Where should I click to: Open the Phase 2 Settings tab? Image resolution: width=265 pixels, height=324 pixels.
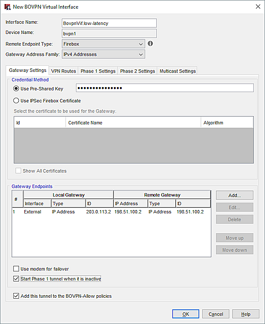click(x=138, y=71)
